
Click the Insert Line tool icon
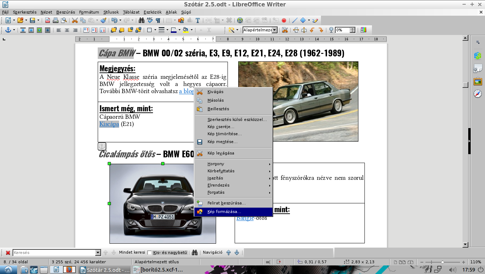tap(295, 20)
